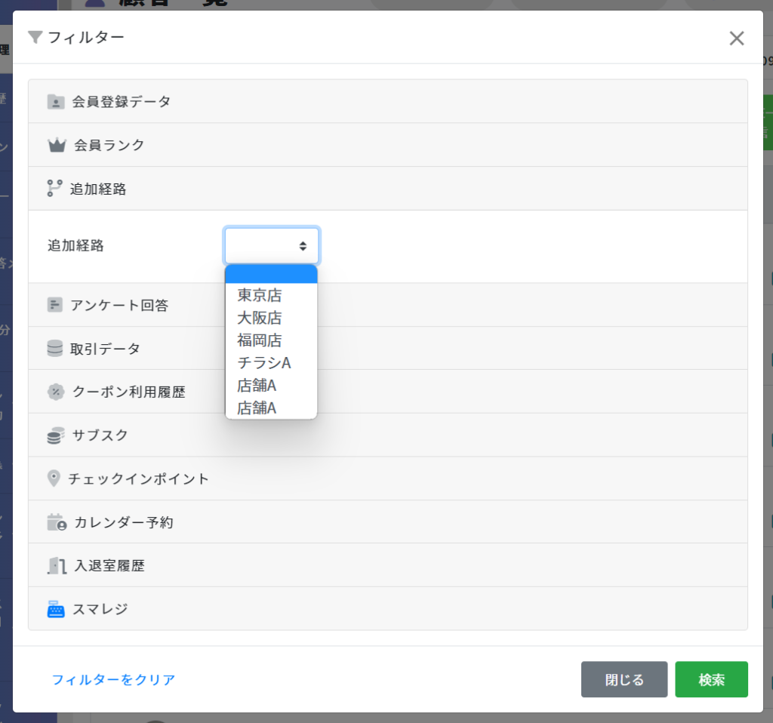Click the crown icon for 会員ランク
The width and height of the screenshot is (773, 723).
[x=57, y=145]
